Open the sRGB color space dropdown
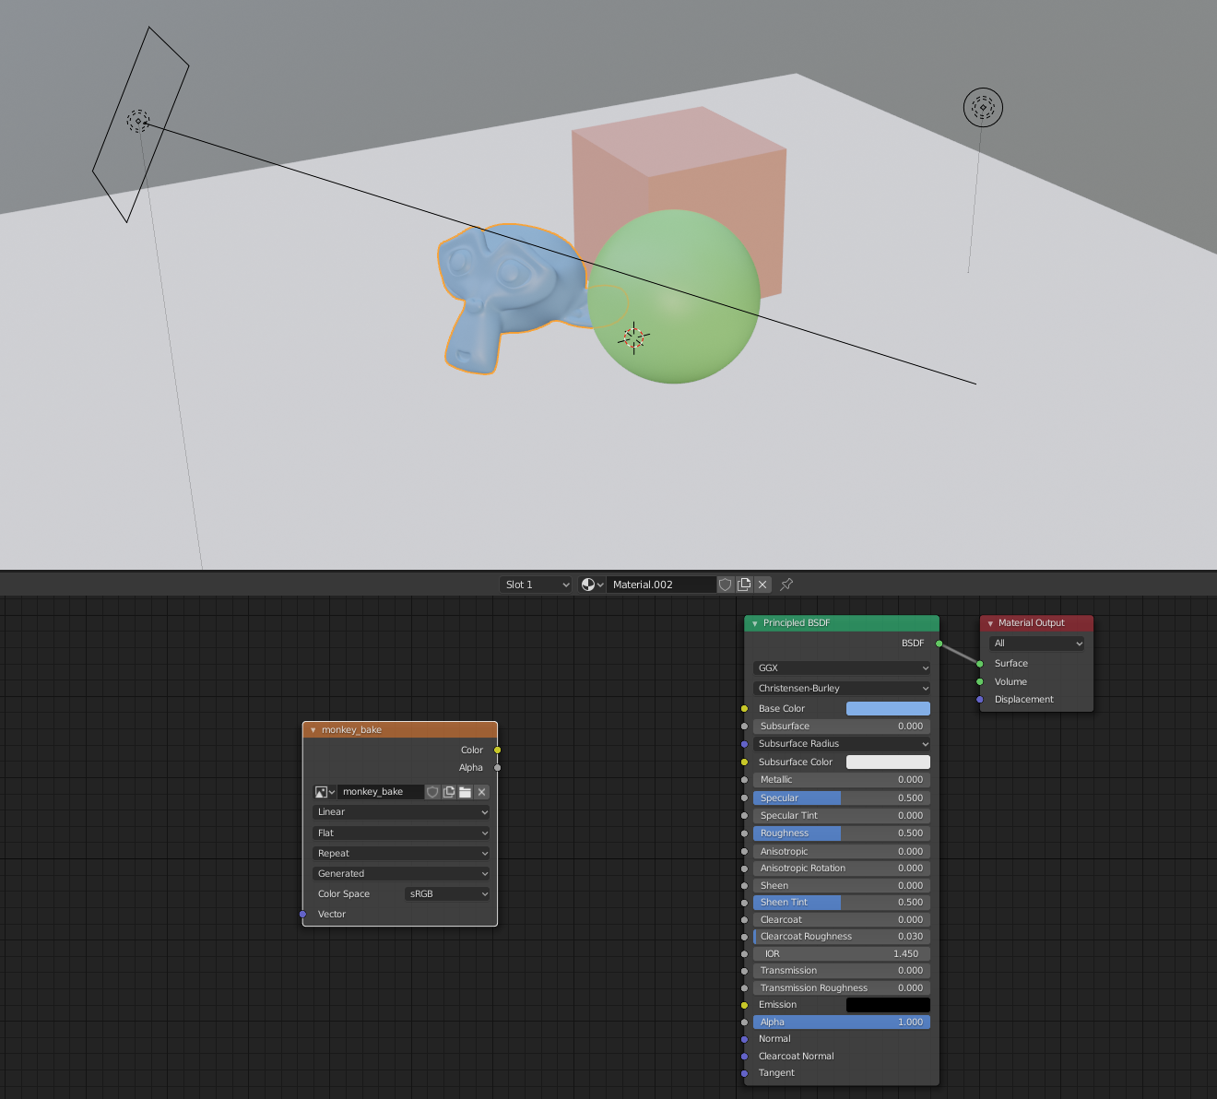 coord(447,894)
